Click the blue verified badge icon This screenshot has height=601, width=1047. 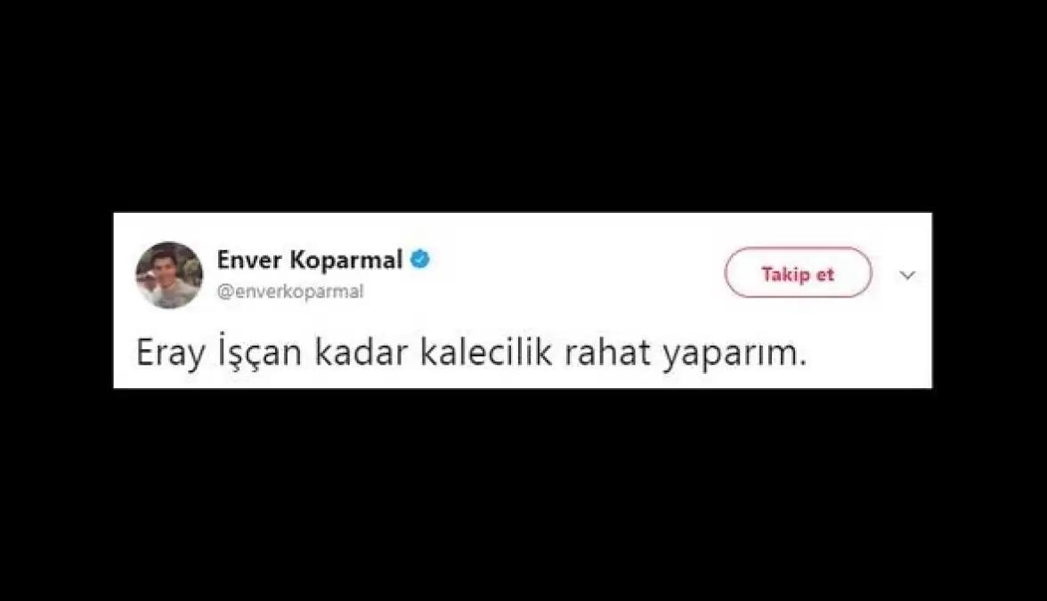tap(420, 259)
